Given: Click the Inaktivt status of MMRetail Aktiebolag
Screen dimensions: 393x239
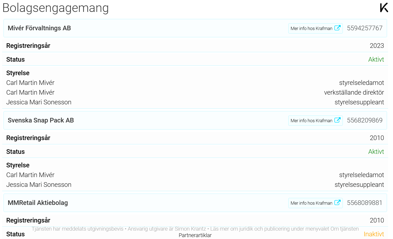Looking at the screenshot, I should [x=374, y=234].
